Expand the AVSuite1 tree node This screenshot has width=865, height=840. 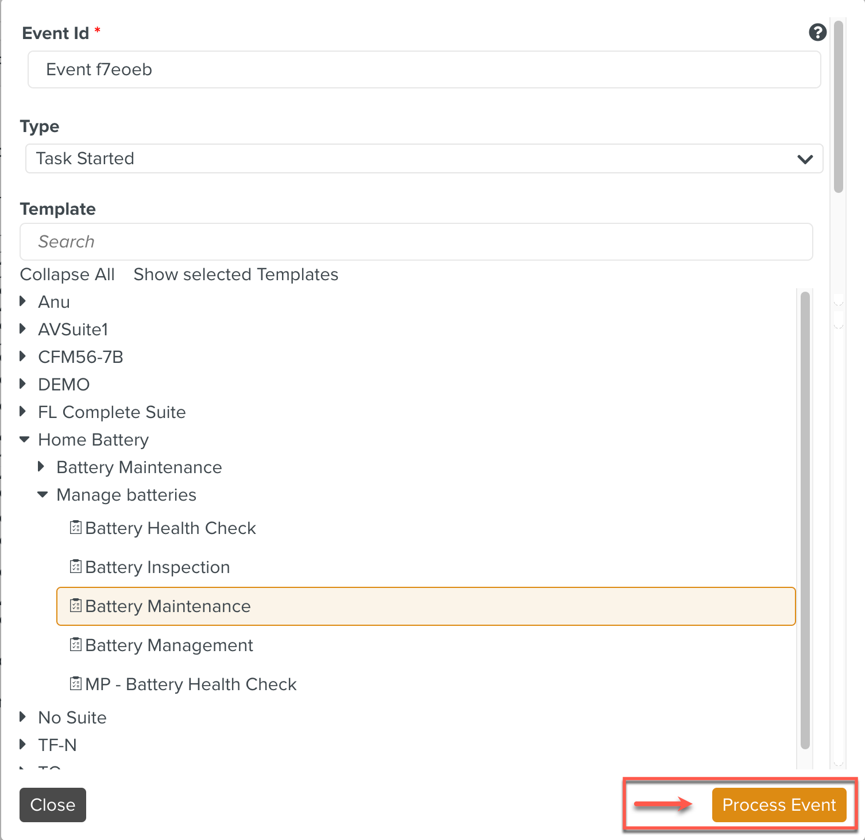[x=23, y=328]
